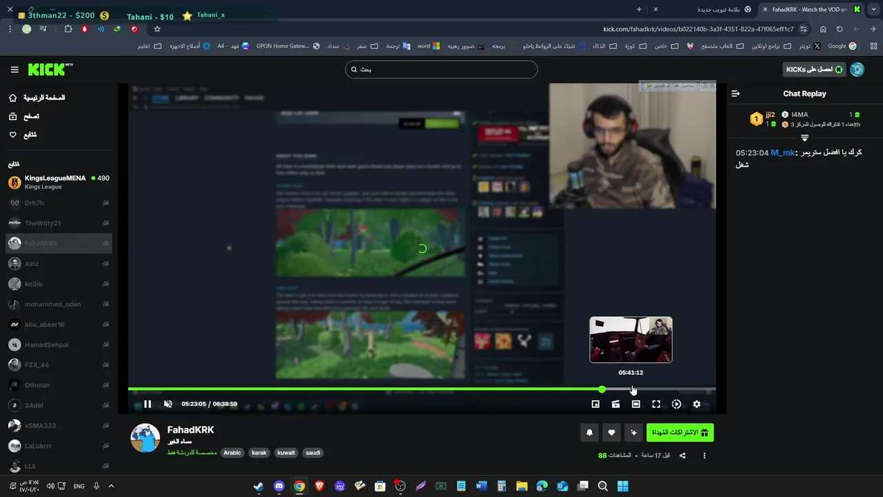Image resolution: width=883 pixels, height=497 pixels.
Task: Open the Drb7h channel
Action: (59, 203)
